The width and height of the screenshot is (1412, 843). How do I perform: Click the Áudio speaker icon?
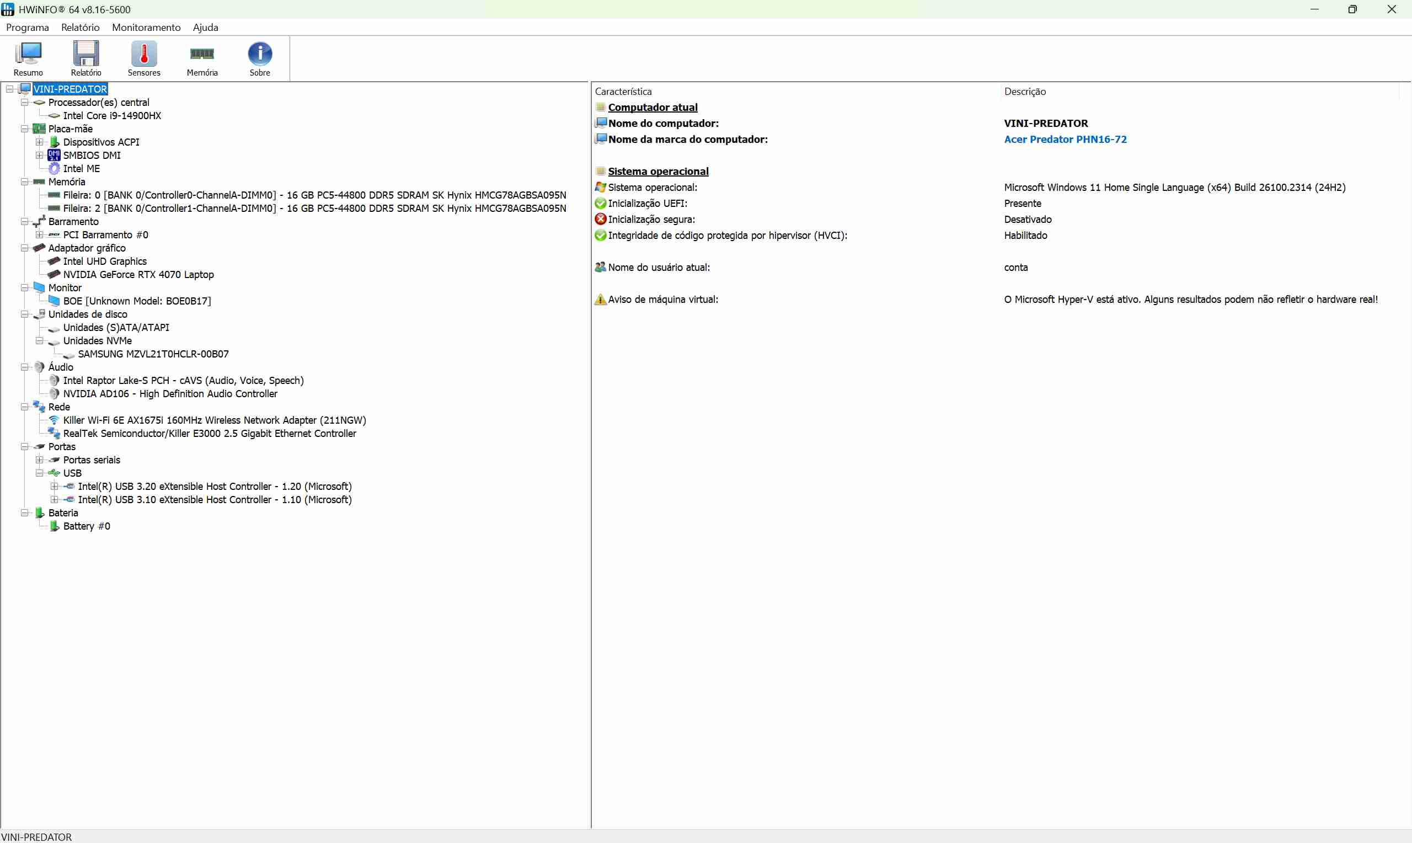tap(39, 367)
